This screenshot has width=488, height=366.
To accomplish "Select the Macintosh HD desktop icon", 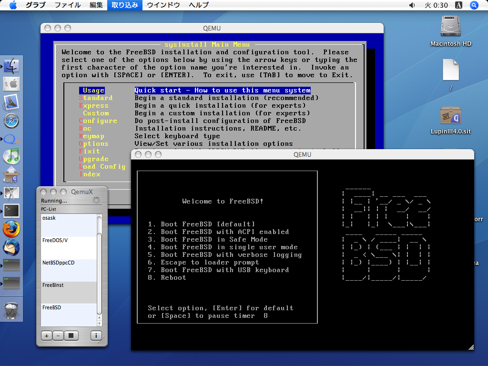I will tap(451, 31).
